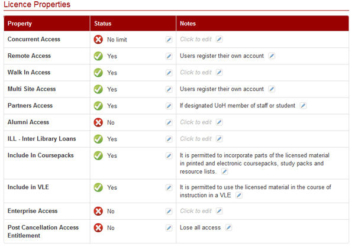Click the Post Cancellation Access status pencil
The image size is (355, 247).
(169, 227)
